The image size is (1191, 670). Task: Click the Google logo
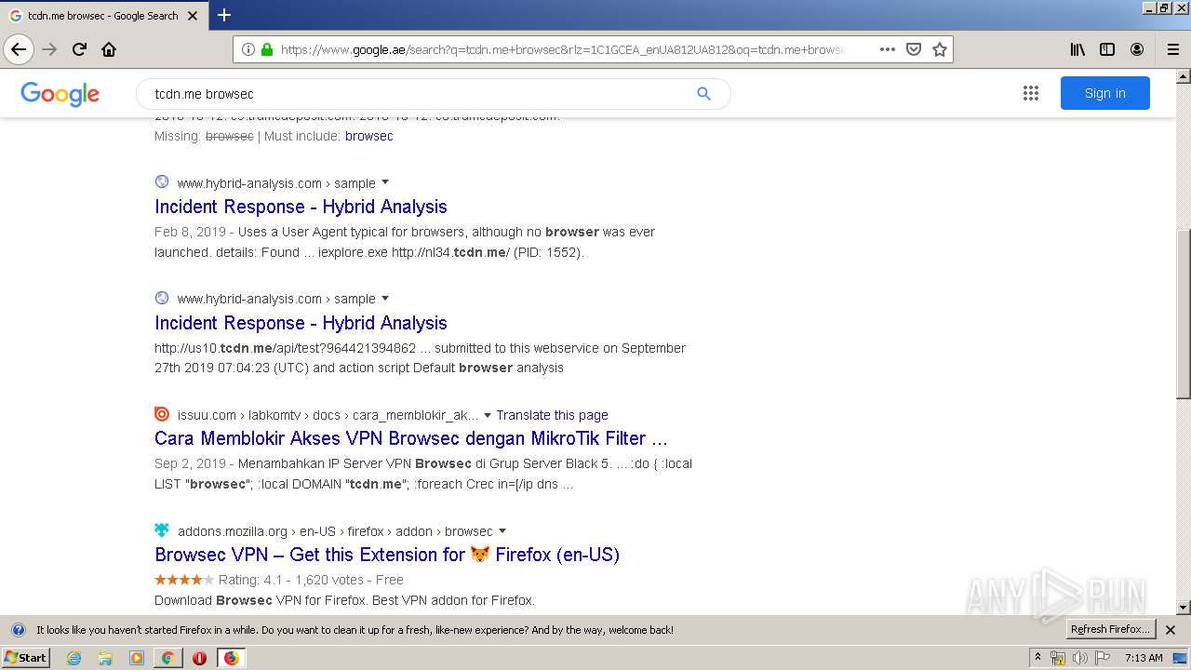tap(60, 94)
